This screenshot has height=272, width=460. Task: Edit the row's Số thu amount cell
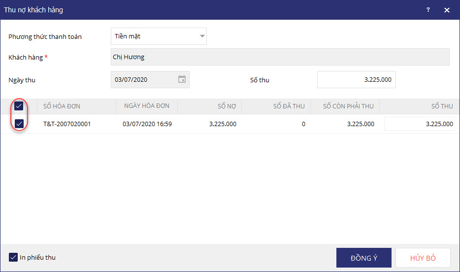pyautogui.click(x=419, y=124)
